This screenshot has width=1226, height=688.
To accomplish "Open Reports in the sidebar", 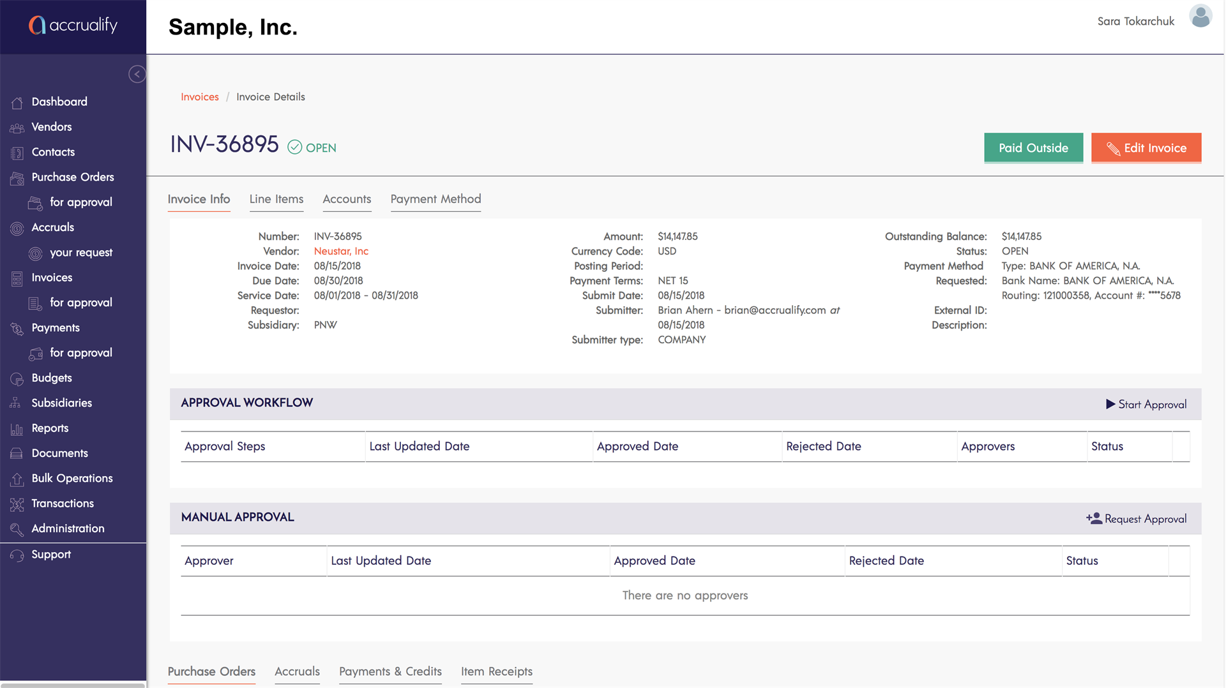I will pyautogui.click(x=50, y=428).
